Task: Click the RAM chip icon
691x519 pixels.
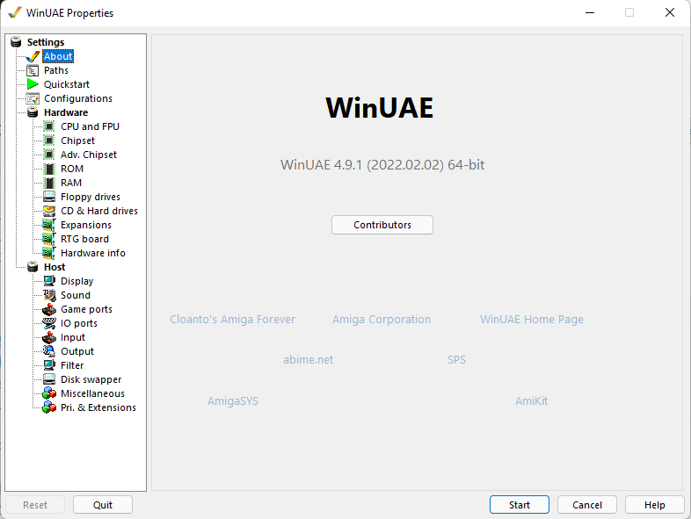Action: click(x=50, y=183)
